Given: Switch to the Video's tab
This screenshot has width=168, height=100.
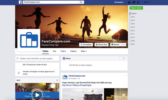Looking at the screenshot, I should coord(73,51).
